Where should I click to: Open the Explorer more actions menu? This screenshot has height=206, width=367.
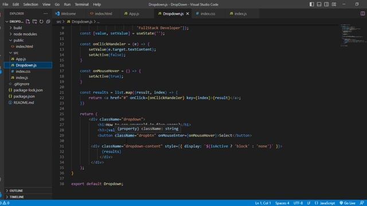pos(45,14)
